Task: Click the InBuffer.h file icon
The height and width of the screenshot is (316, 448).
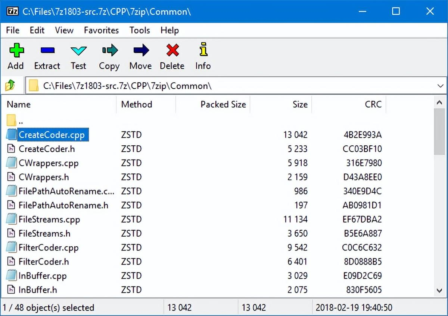Action: coord(12,290)
